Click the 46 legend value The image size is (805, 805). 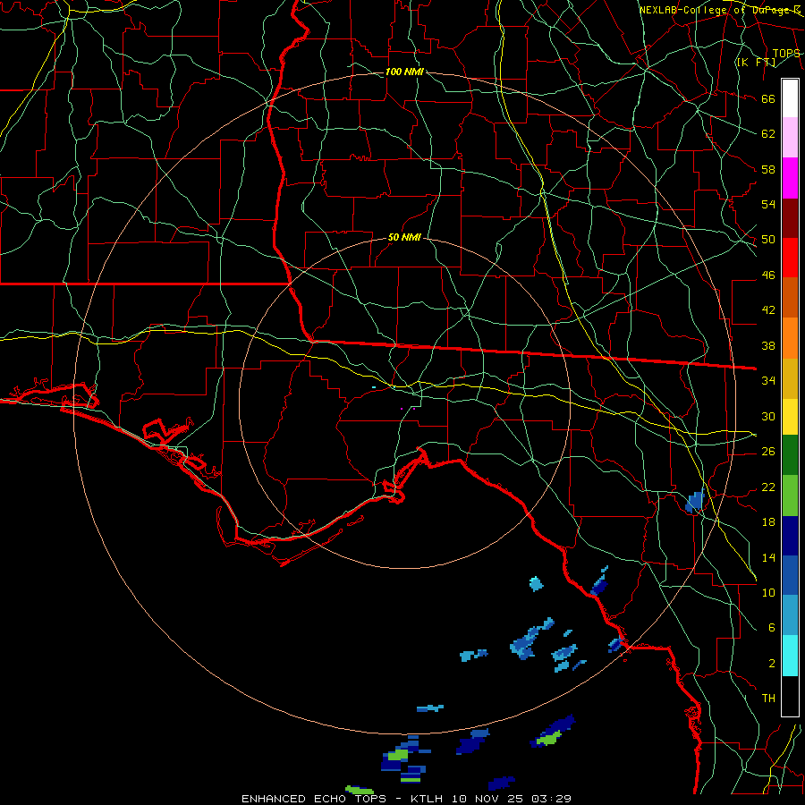pyautogui.click(x=768, y=275)
